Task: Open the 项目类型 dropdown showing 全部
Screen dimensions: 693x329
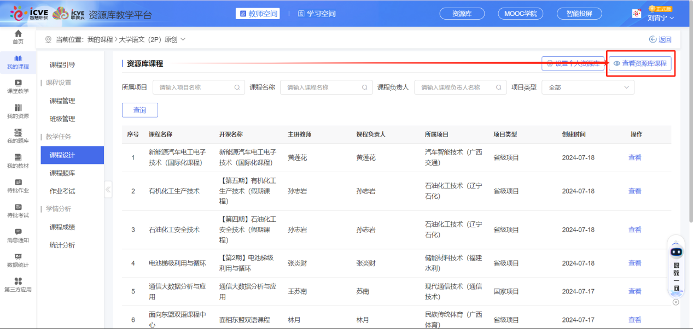Action: 588,87
